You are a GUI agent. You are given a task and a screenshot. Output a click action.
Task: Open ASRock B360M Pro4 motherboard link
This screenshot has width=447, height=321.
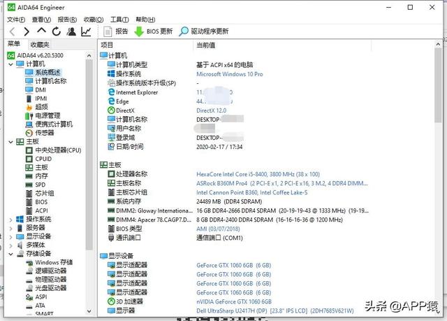click(x=282, y=183)
